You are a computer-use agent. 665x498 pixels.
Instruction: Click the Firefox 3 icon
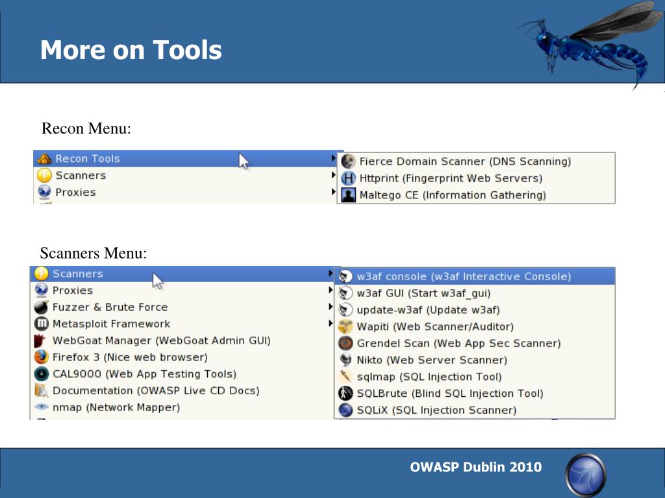41,357
